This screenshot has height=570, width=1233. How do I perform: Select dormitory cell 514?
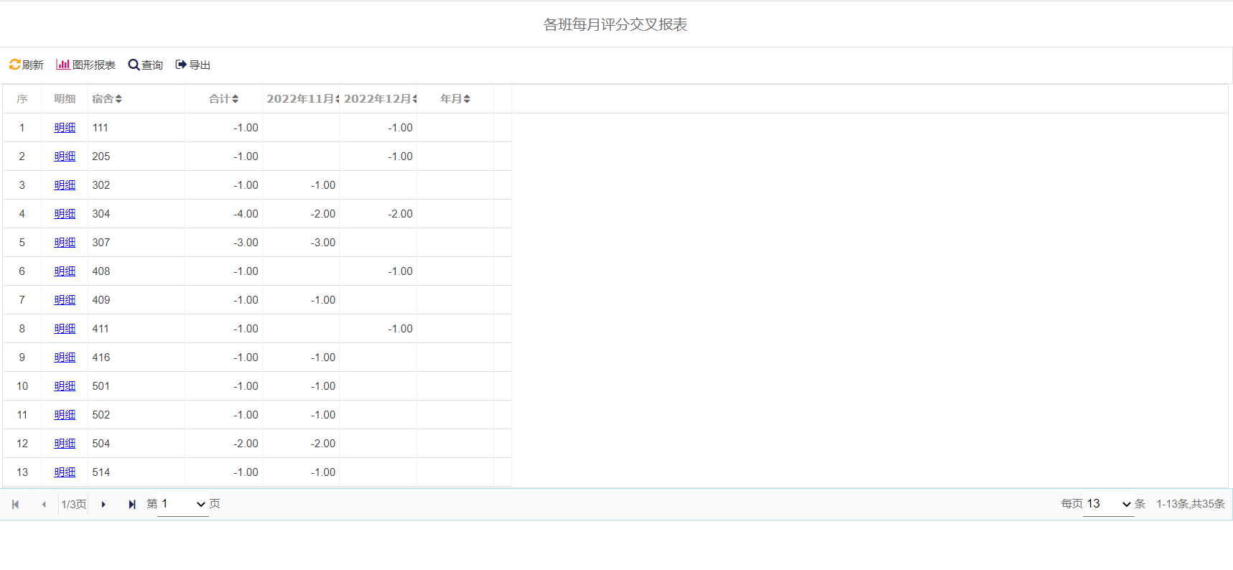(x=136, y=472)
